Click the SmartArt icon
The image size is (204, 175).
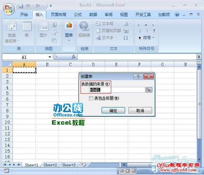[54, 41]
